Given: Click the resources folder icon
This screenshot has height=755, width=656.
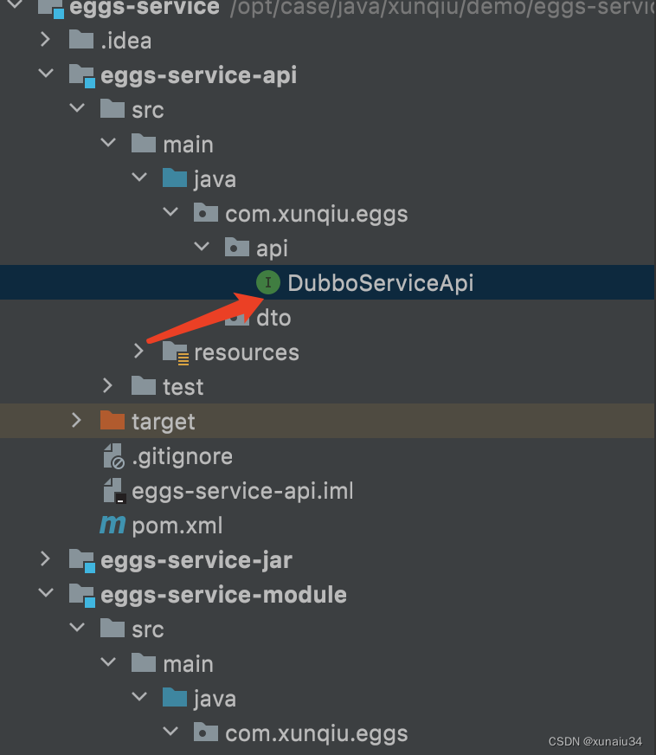Looking at the screenshot, I should click(x=173, y=352).
